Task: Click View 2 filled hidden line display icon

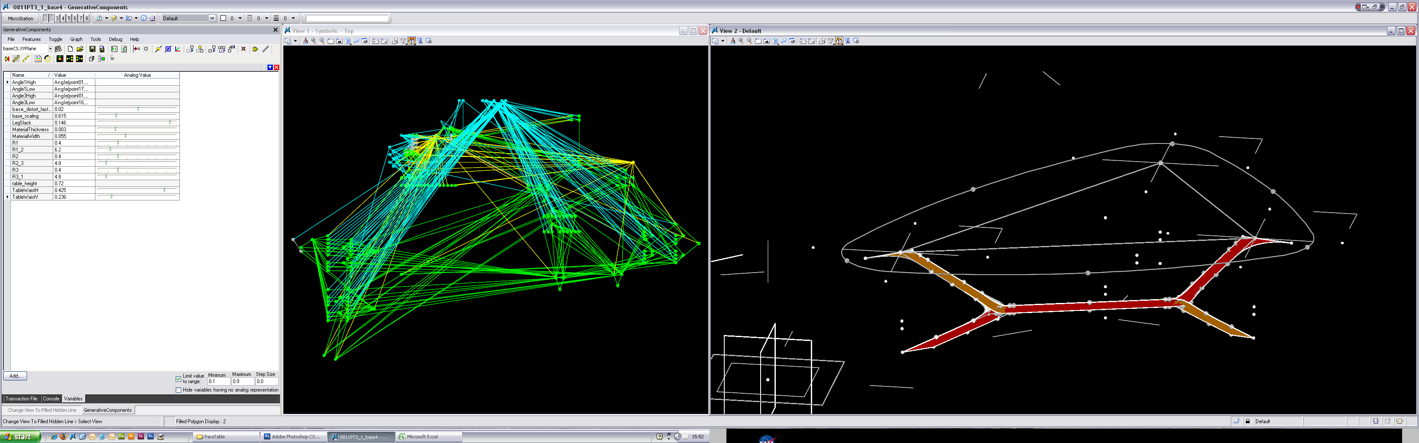Action: click(838, 41)
